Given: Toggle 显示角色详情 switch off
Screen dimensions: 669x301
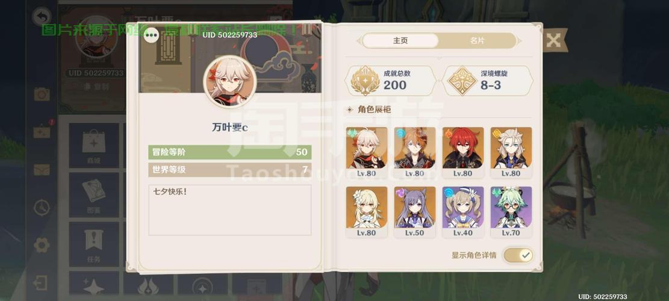Looking at the screenshot, I should (518, 255).
